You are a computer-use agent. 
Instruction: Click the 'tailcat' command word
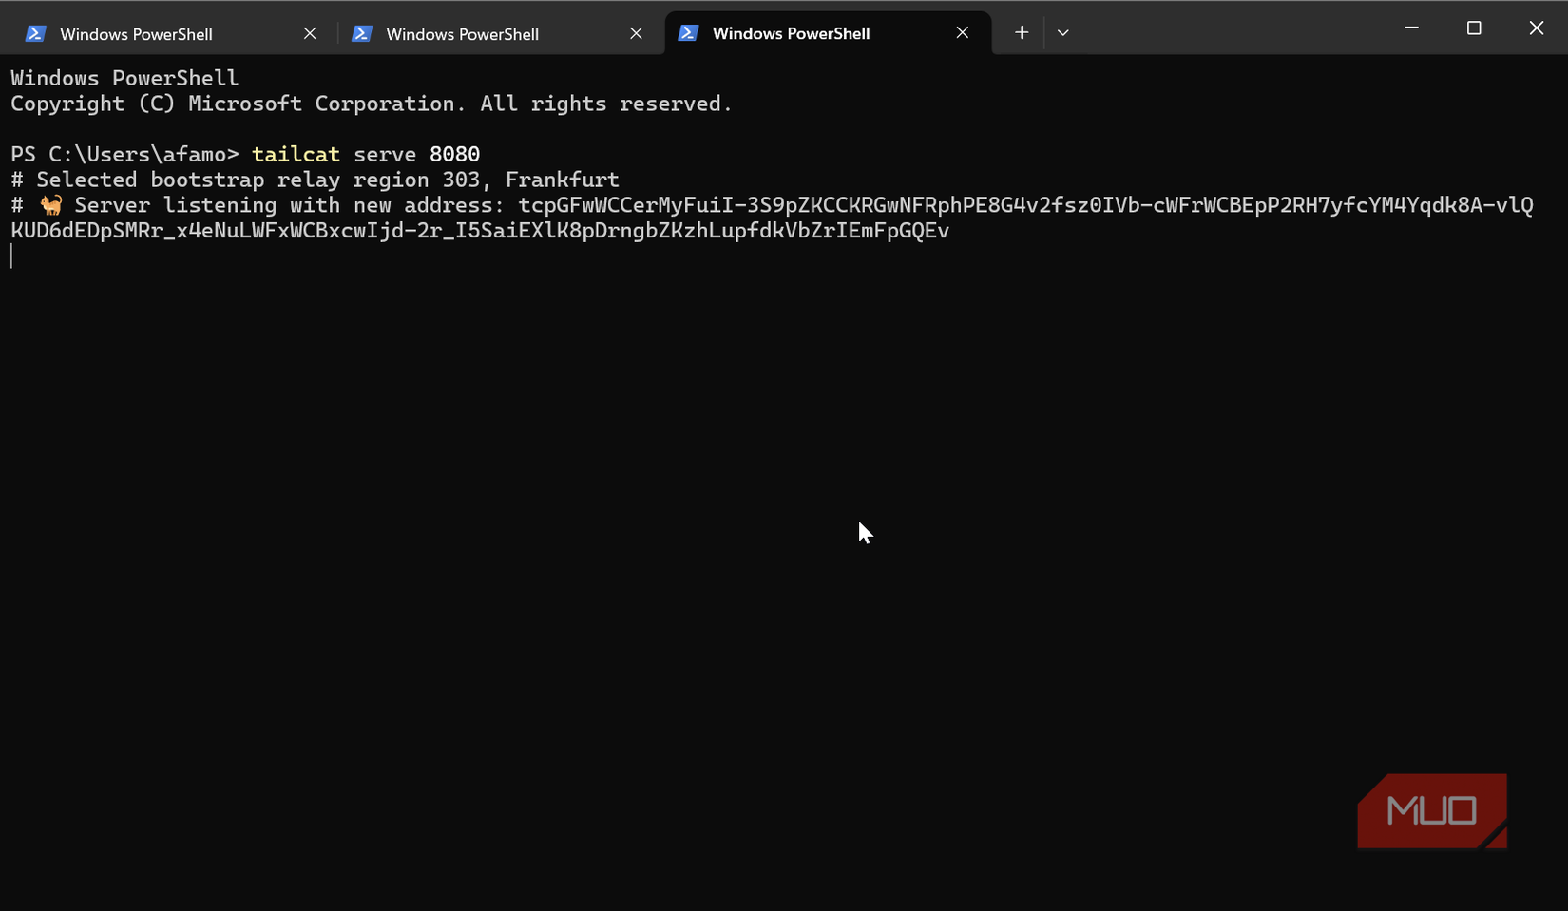pyautogui.click(x=296, y=154)
